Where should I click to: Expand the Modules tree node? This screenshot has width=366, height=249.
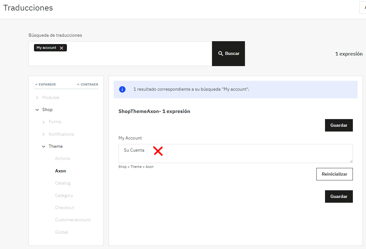point(37,97)
